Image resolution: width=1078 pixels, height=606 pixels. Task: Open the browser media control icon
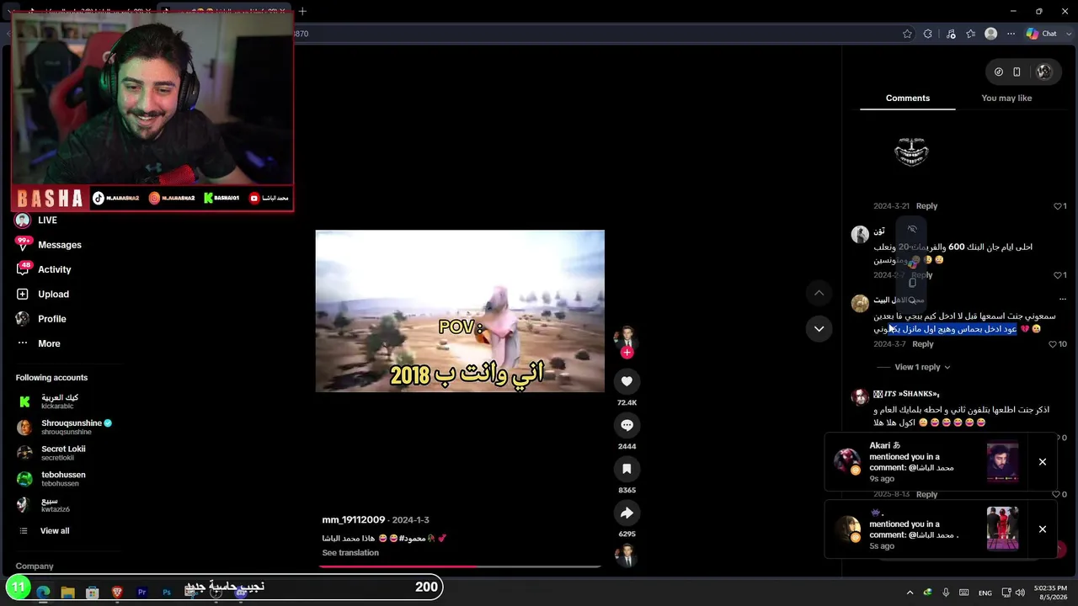[x=951, y=34]
